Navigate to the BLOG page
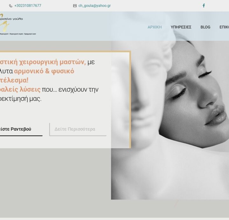This screenshot has width=229, height=220. point(205,27)
